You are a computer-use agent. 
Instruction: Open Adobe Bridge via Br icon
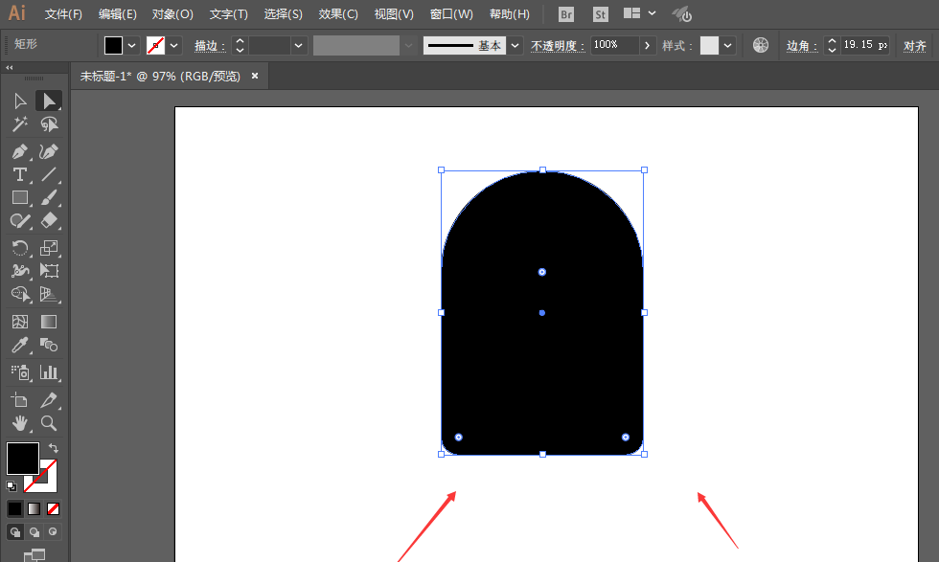(566, 14)
